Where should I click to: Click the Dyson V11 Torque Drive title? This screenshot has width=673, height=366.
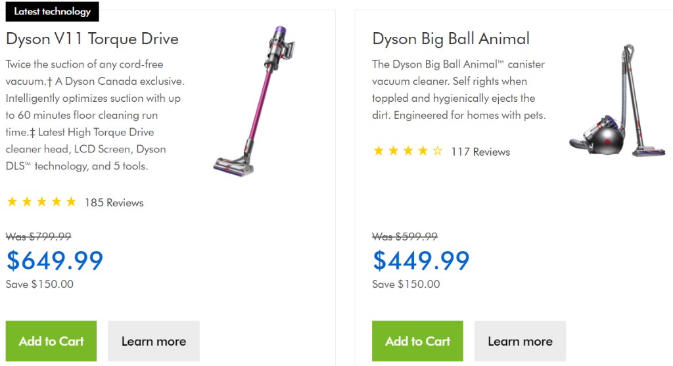point(92,39)
